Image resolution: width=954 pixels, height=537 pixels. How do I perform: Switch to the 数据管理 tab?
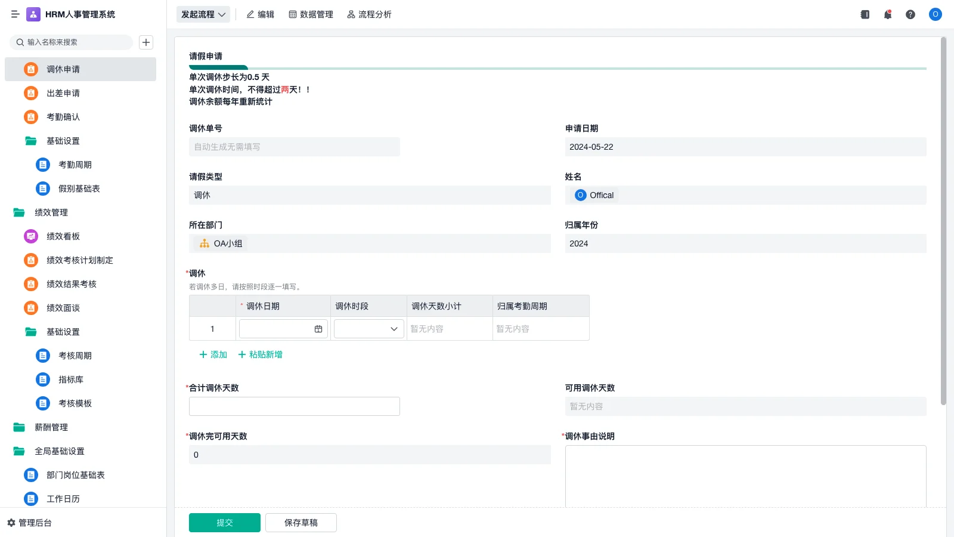coord(311,14)
